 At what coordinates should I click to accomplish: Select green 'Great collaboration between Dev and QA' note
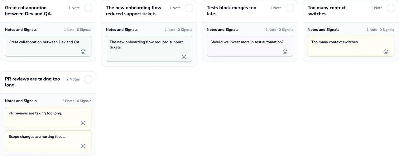click(x=48, y=46)
